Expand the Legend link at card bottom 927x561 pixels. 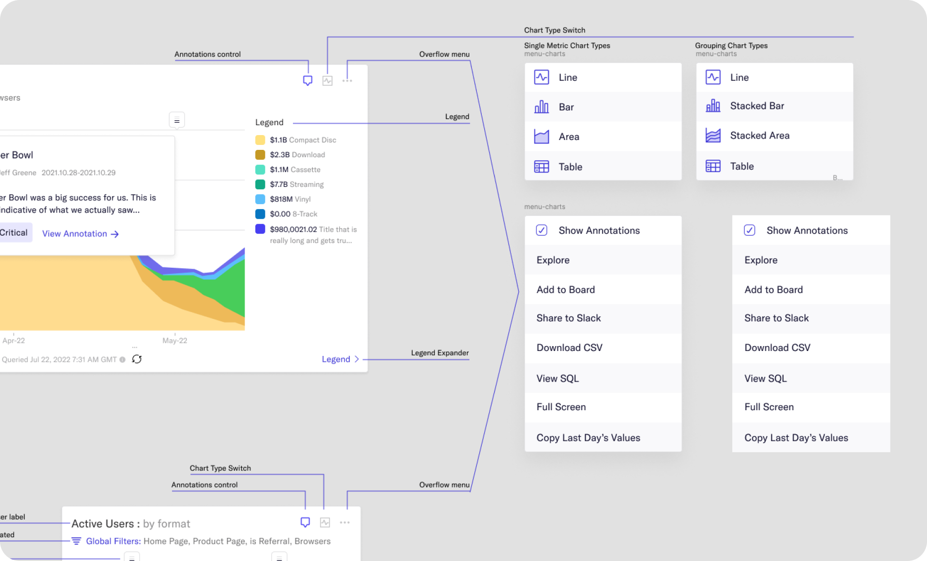pyautogui.click(x=340, y=359)
